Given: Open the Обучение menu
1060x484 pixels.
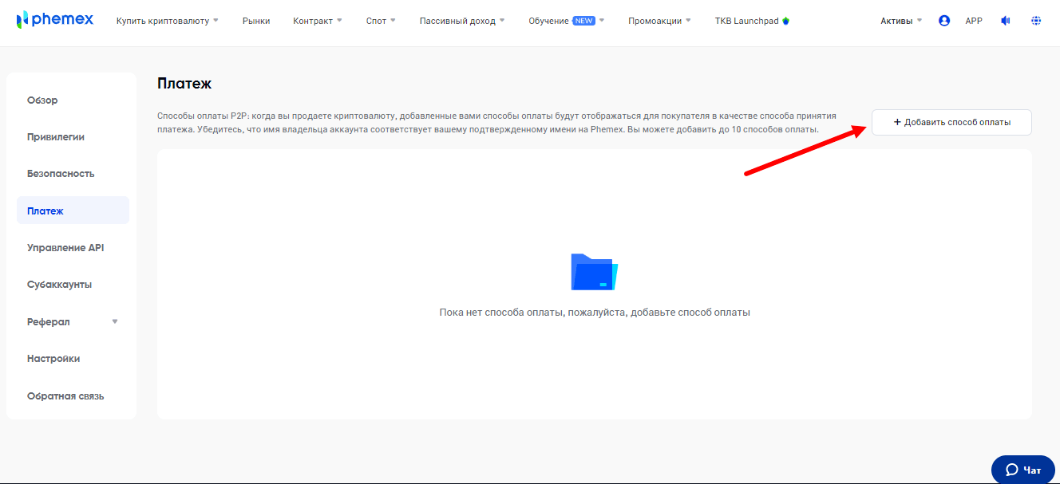Looking at the screenshot, I should click(x=566, y=21).
